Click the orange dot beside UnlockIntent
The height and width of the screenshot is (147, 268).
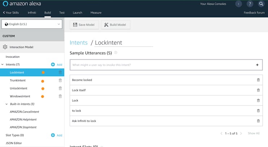click(43, 88)
